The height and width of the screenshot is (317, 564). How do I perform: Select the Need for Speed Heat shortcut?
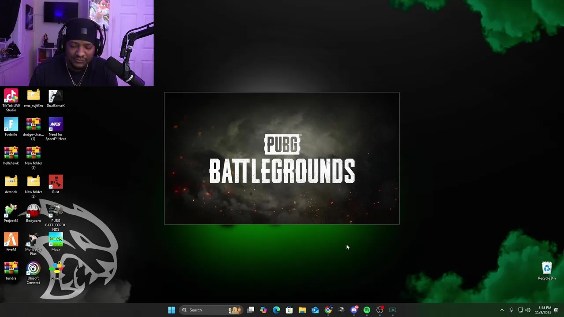point(56,129)
